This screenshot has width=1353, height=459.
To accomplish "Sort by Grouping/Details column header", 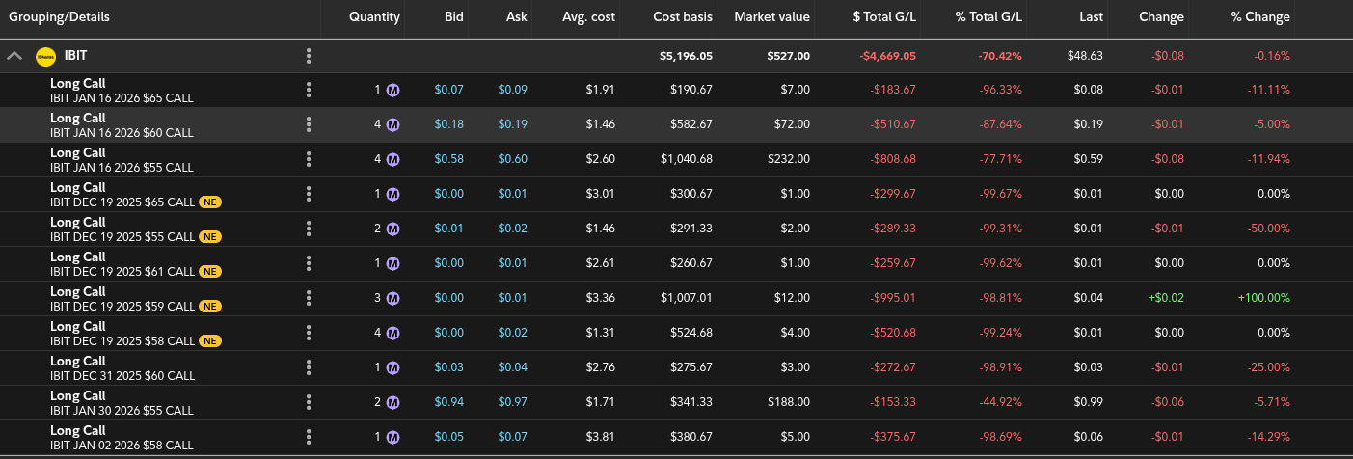I will click(59, 17).
